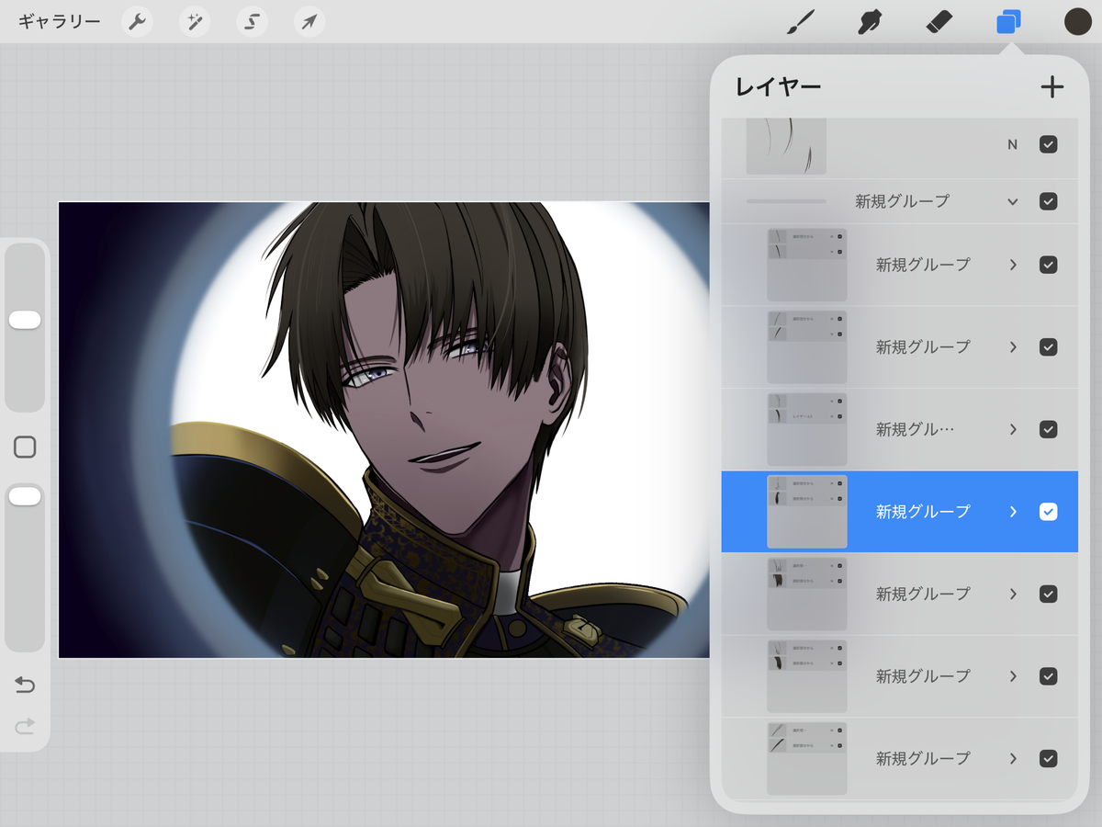Open the Actions wrench menu
The height and width of the screenshot is (827, 1102).
click(x=137, y=21)
